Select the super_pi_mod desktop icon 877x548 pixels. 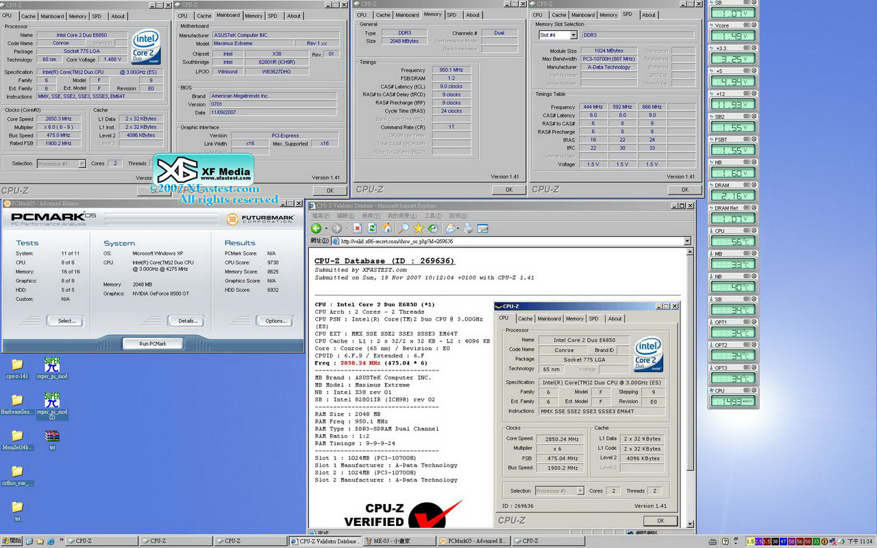52,368
